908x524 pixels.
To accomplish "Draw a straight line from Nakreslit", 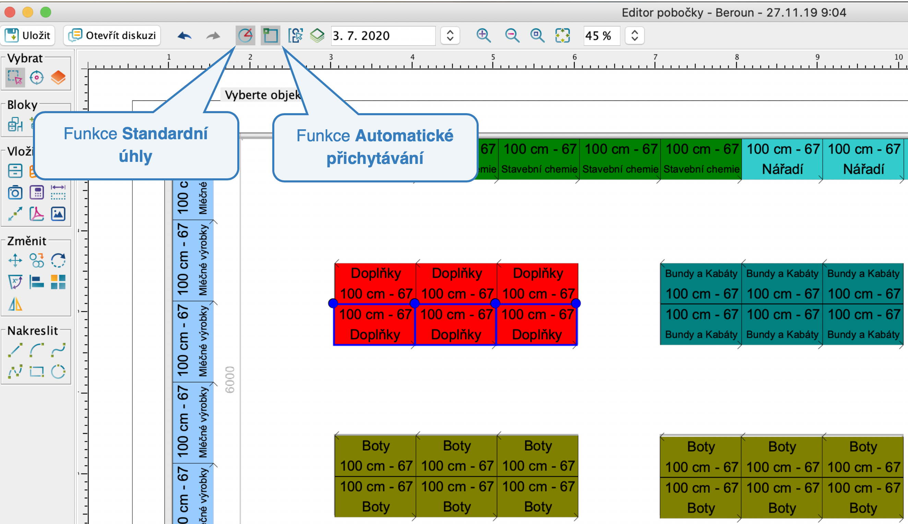I will click(x=15, y=350).
